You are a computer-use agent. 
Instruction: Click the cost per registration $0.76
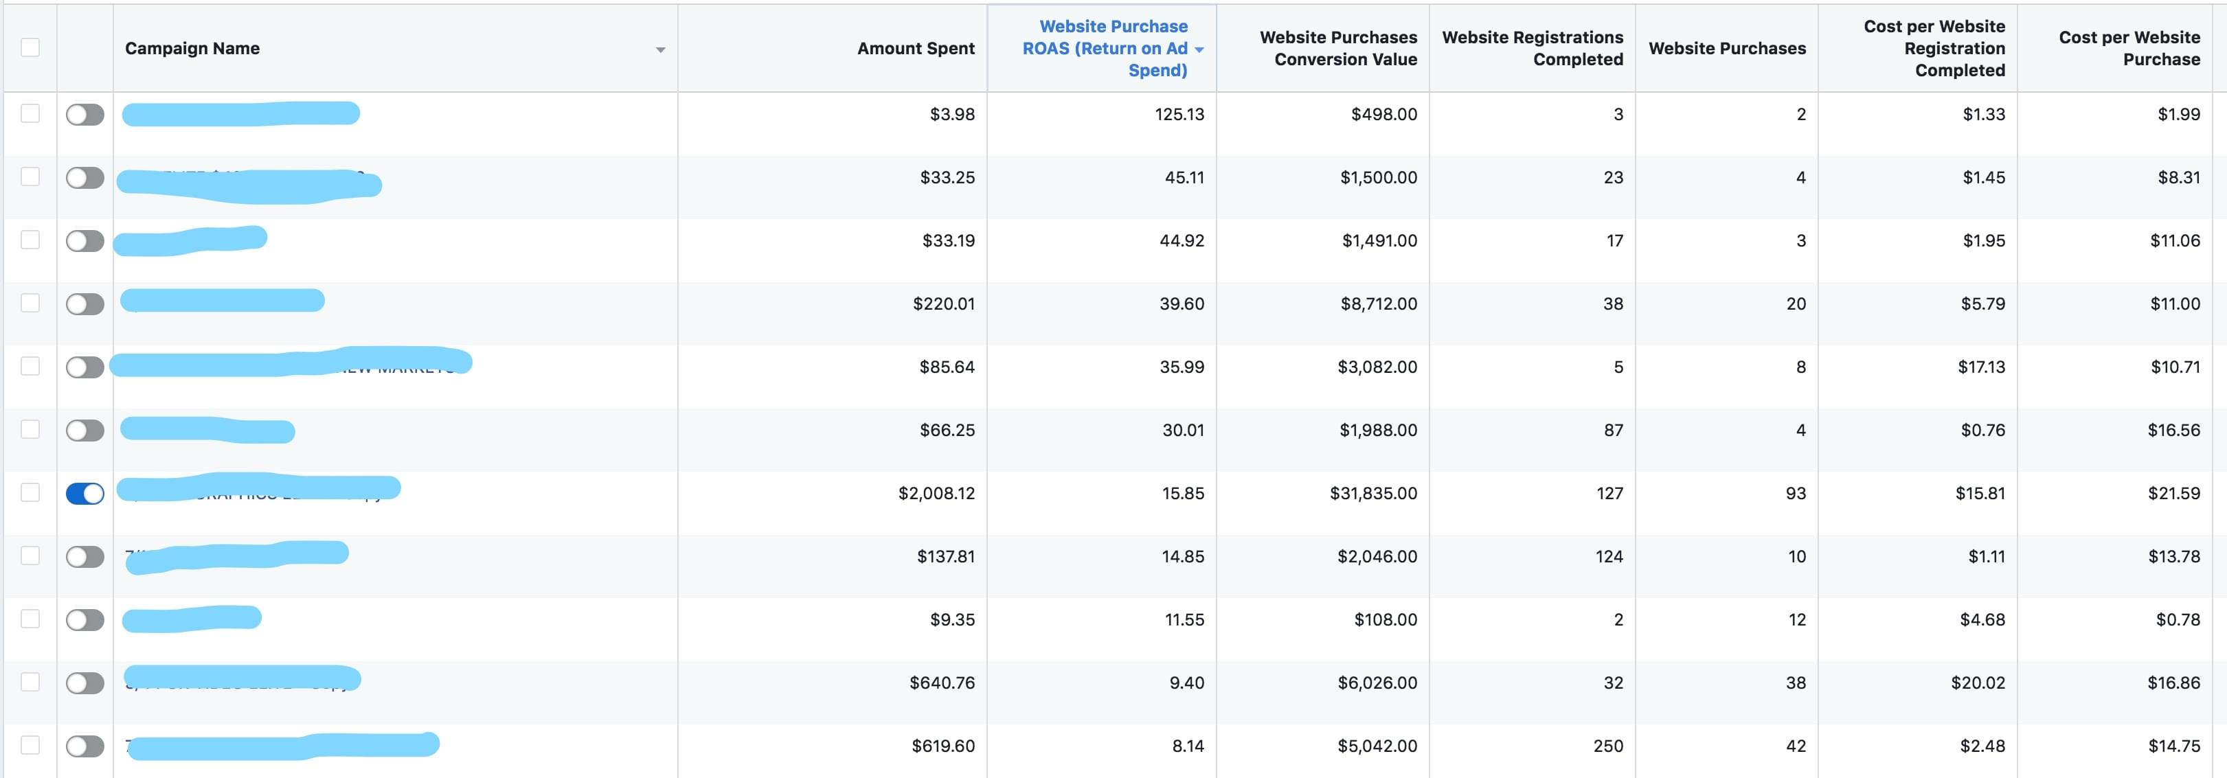[1982, 430]
